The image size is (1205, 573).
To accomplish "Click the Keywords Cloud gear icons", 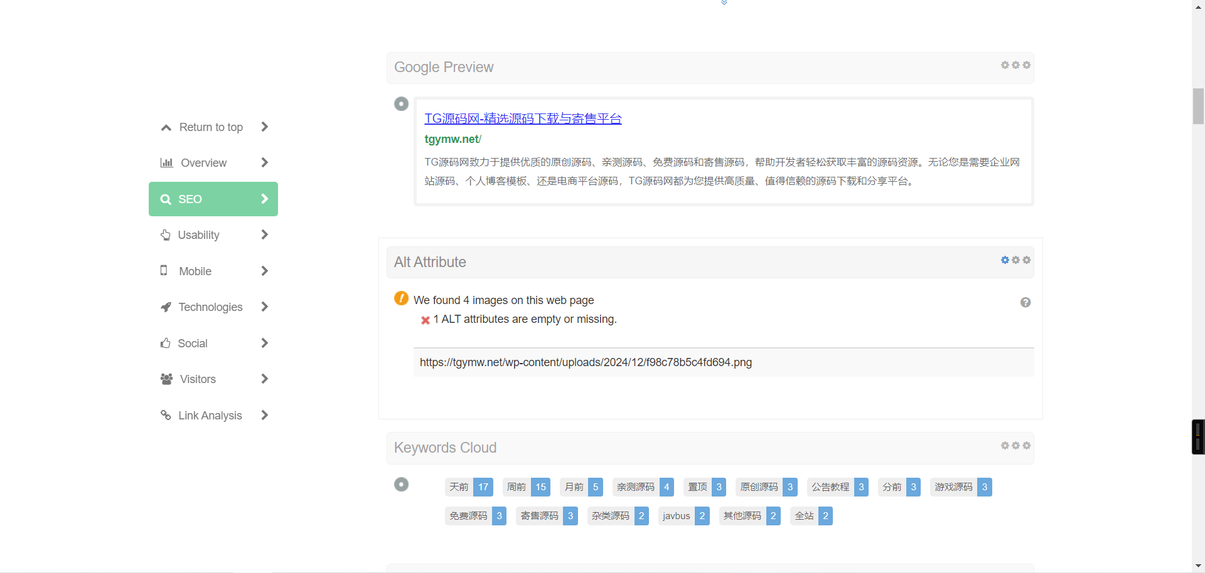I will 1015,446.
